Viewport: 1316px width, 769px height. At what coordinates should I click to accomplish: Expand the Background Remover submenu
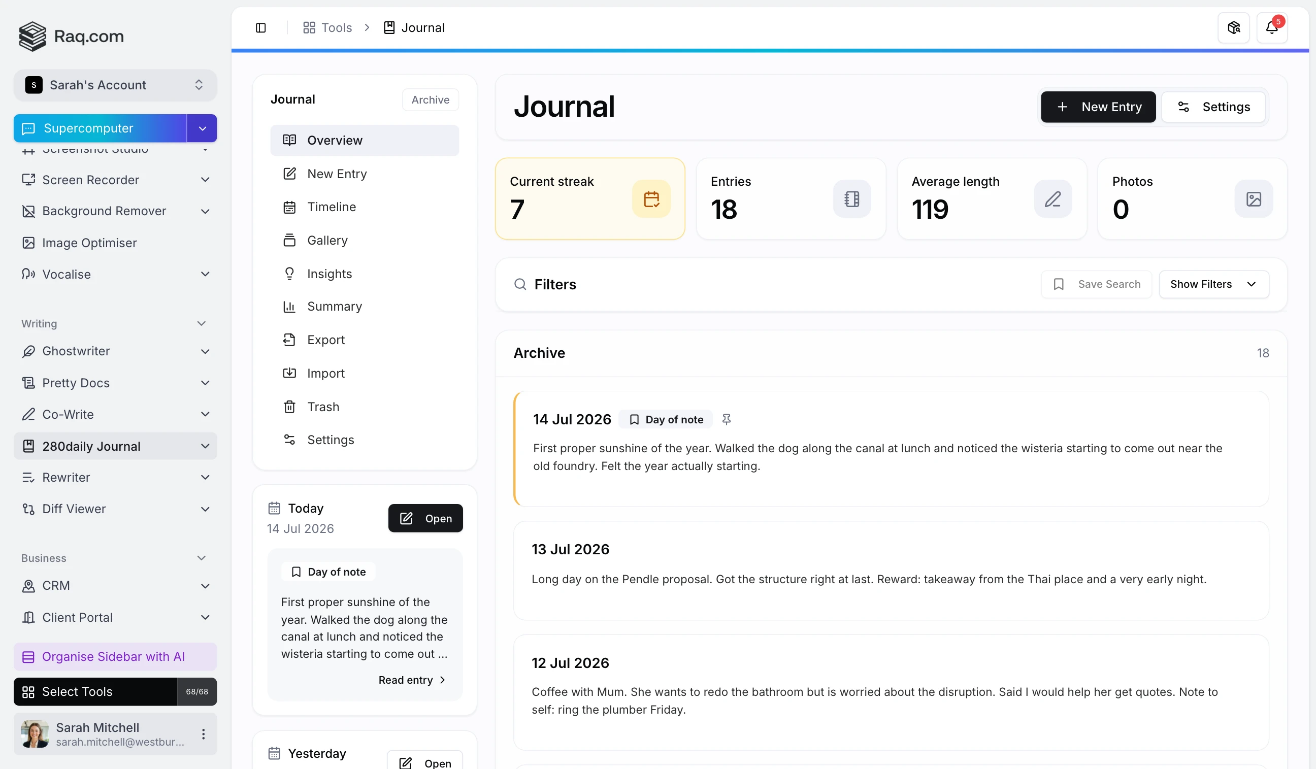205,211
